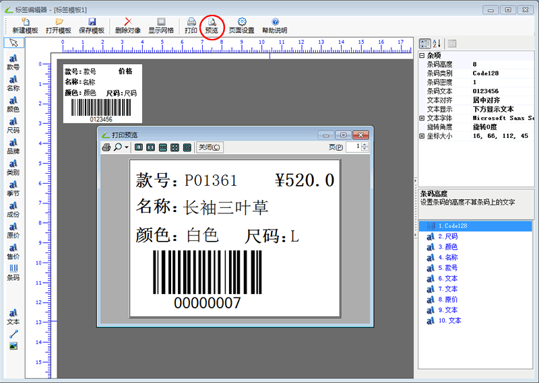
Task: Open 条码类别 Code128 value
Action: 503,73
